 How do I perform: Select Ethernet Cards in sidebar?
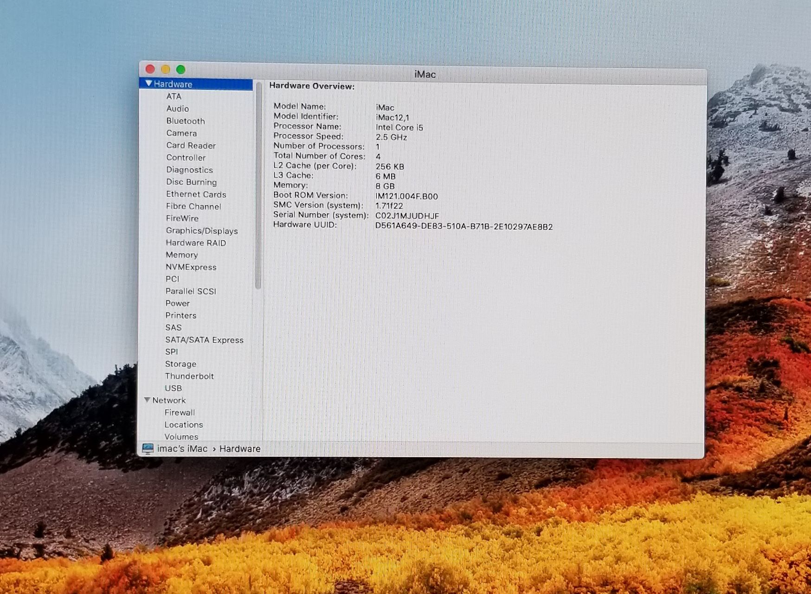point(196,194)
